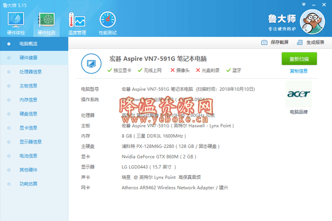Select 电脑概览 in the sidebar

coord(34,44)
